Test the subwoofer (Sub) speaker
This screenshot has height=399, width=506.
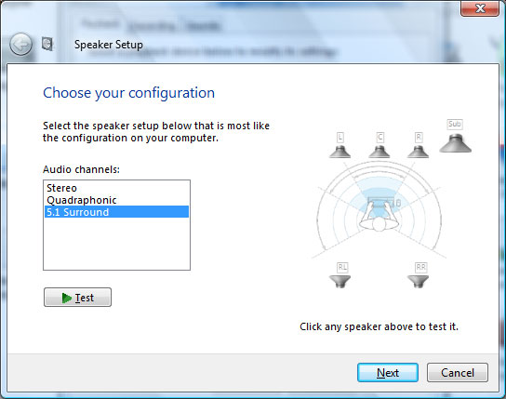point(456,143)
